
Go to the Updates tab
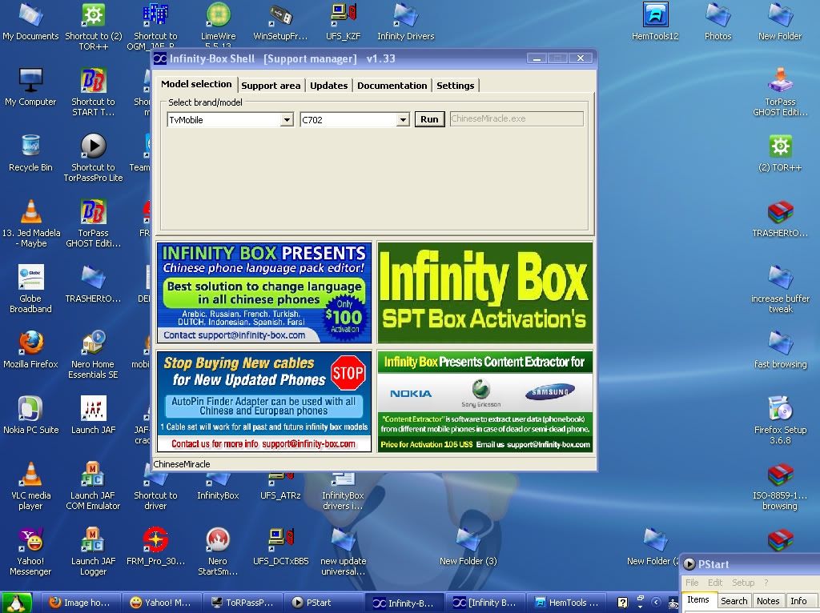click(328, 86)
